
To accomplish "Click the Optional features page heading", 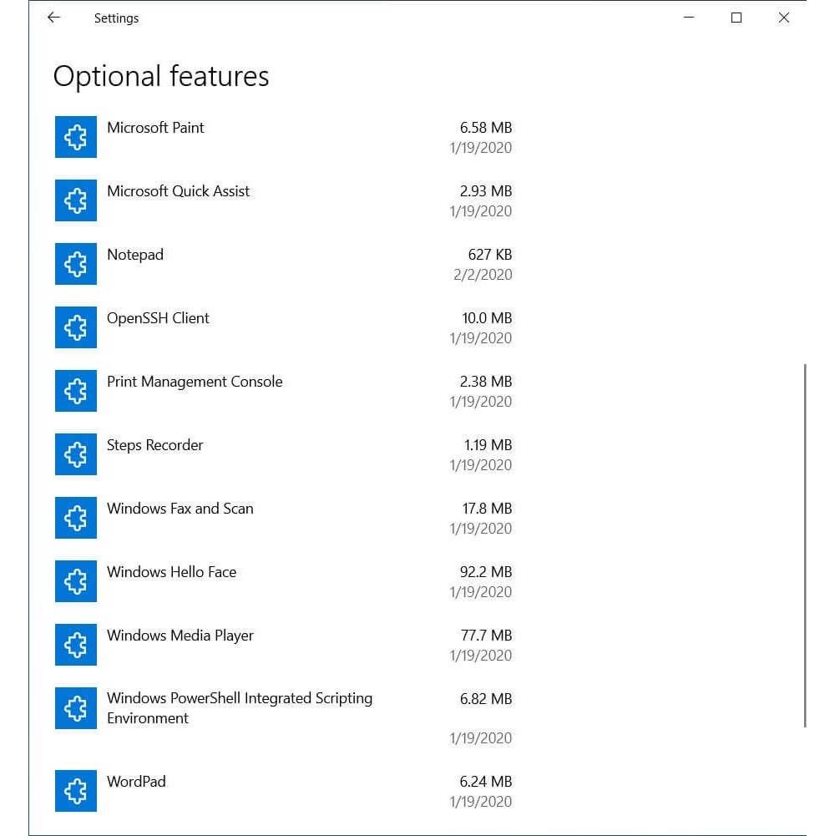I will (x=161, y=76).
